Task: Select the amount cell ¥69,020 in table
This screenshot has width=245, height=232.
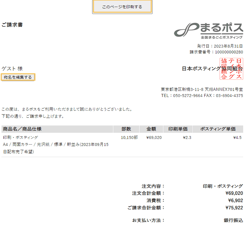Action: pyautogui.click(x=154, y=137)
